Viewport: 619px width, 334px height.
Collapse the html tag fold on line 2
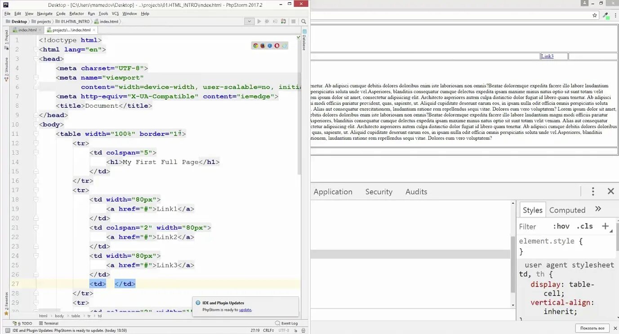pyautogui.click(x=36, y=49)
